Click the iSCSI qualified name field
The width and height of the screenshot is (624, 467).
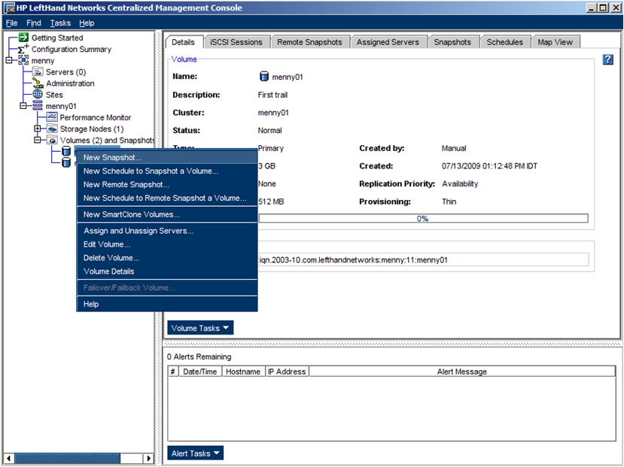pyautogui.click(x=423, y=260)
